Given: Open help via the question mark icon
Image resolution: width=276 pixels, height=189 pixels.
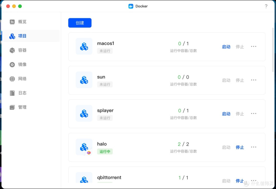Looking at the screenshot, I should pos(266,6).
